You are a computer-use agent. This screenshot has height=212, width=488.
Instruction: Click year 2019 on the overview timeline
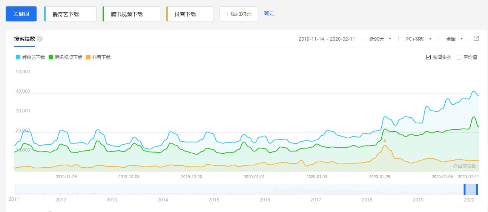[418, 200]
